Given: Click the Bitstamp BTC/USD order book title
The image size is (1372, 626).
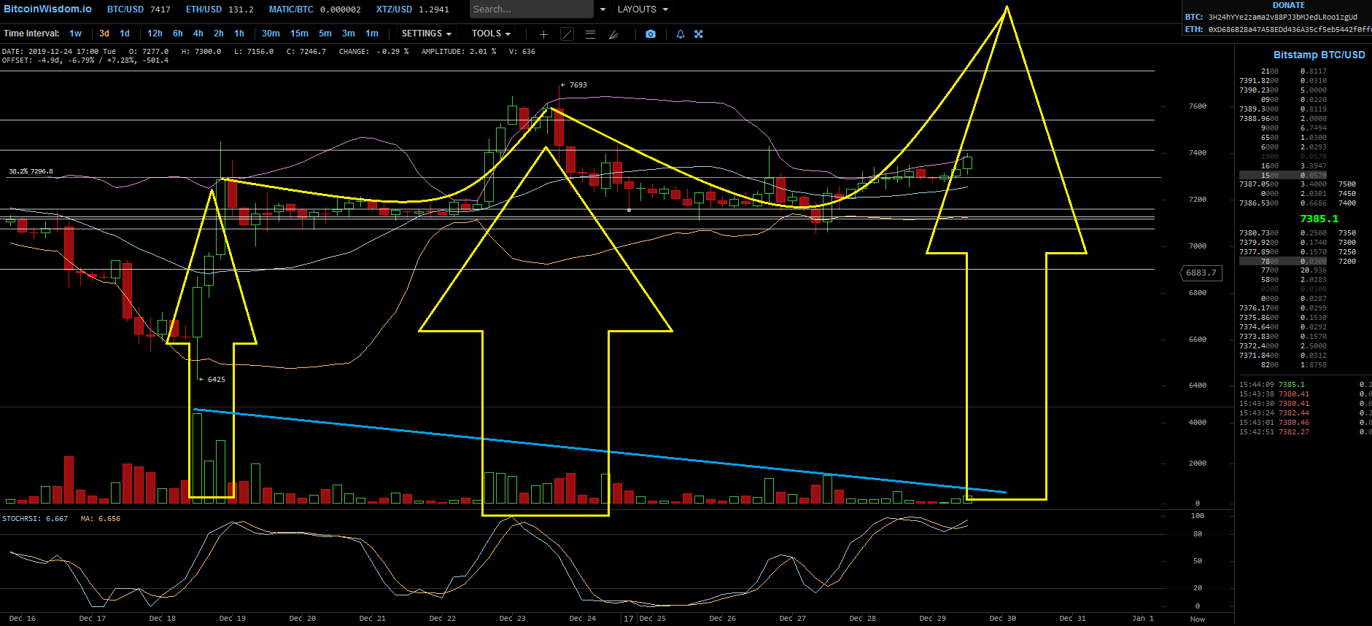Looking at the screenshot, I should 1319,55.
